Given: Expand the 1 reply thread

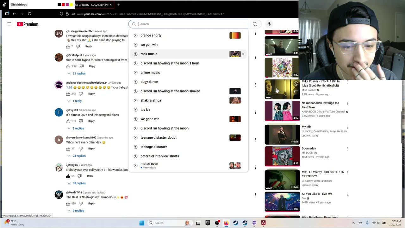Looking at the screenshot, I should pos(74,101).
